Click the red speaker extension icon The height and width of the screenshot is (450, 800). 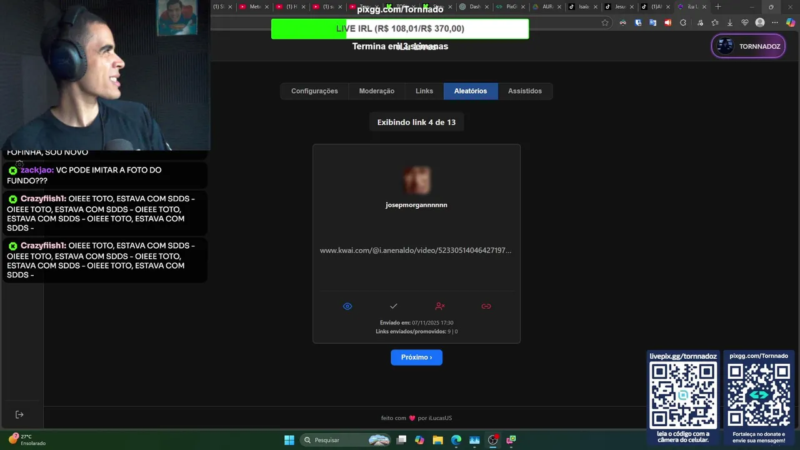point(667,22)
